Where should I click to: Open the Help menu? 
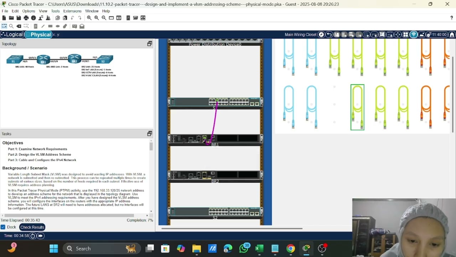(x=106, y=11)
